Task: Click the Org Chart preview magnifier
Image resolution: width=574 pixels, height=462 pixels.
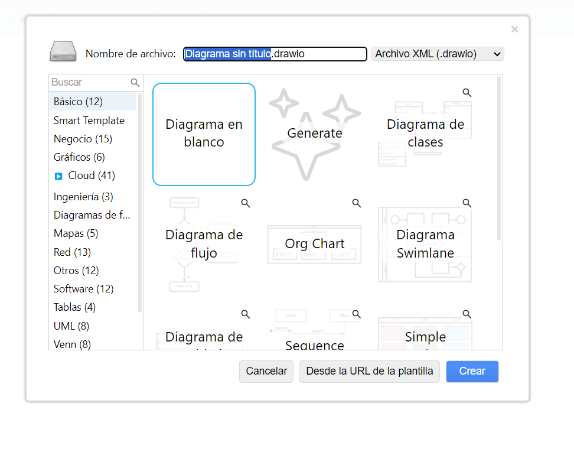Action: (x=356, y=203)
